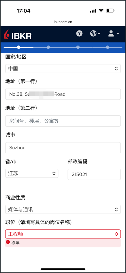Click the 地址（第一行）address input field
Screen dimensions: 126x273
pos(63,94)
